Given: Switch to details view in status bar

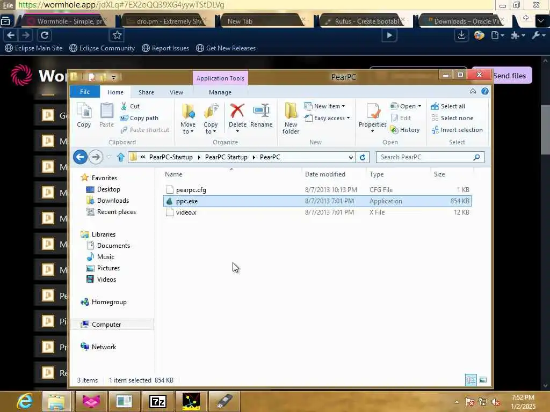Looking at the screenshot, I should 471,380.
